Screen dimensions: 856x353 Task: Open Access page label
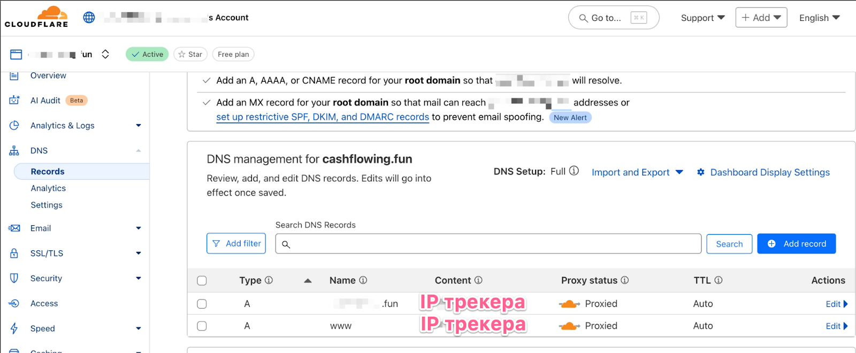(x=44, y=303)
